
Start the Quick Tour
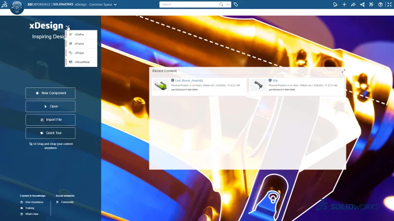pyautogui.click(x=51, y=133)
